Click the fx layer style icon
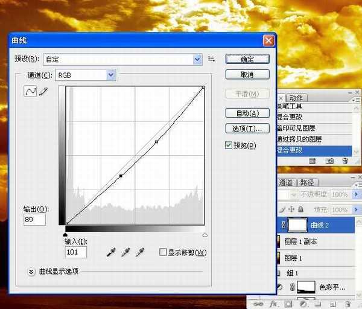The image size is (362, 309). pyautogui.click(x=273, y=304)
